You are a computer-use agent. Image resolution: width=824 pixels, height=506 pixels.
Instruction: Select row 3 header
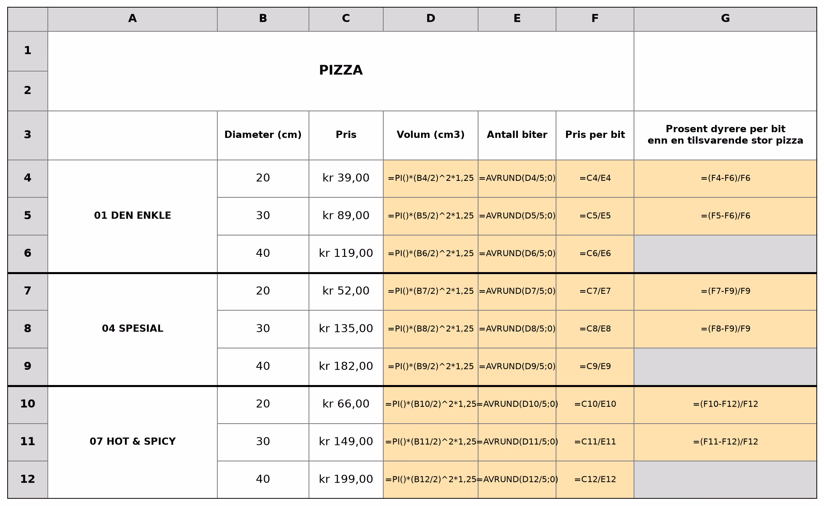(x=28, y=135)
